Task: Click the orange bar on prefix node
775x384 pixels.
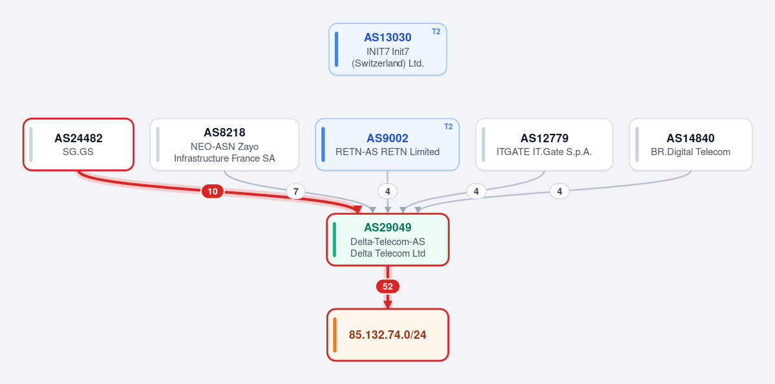Action: pos(335,335)
